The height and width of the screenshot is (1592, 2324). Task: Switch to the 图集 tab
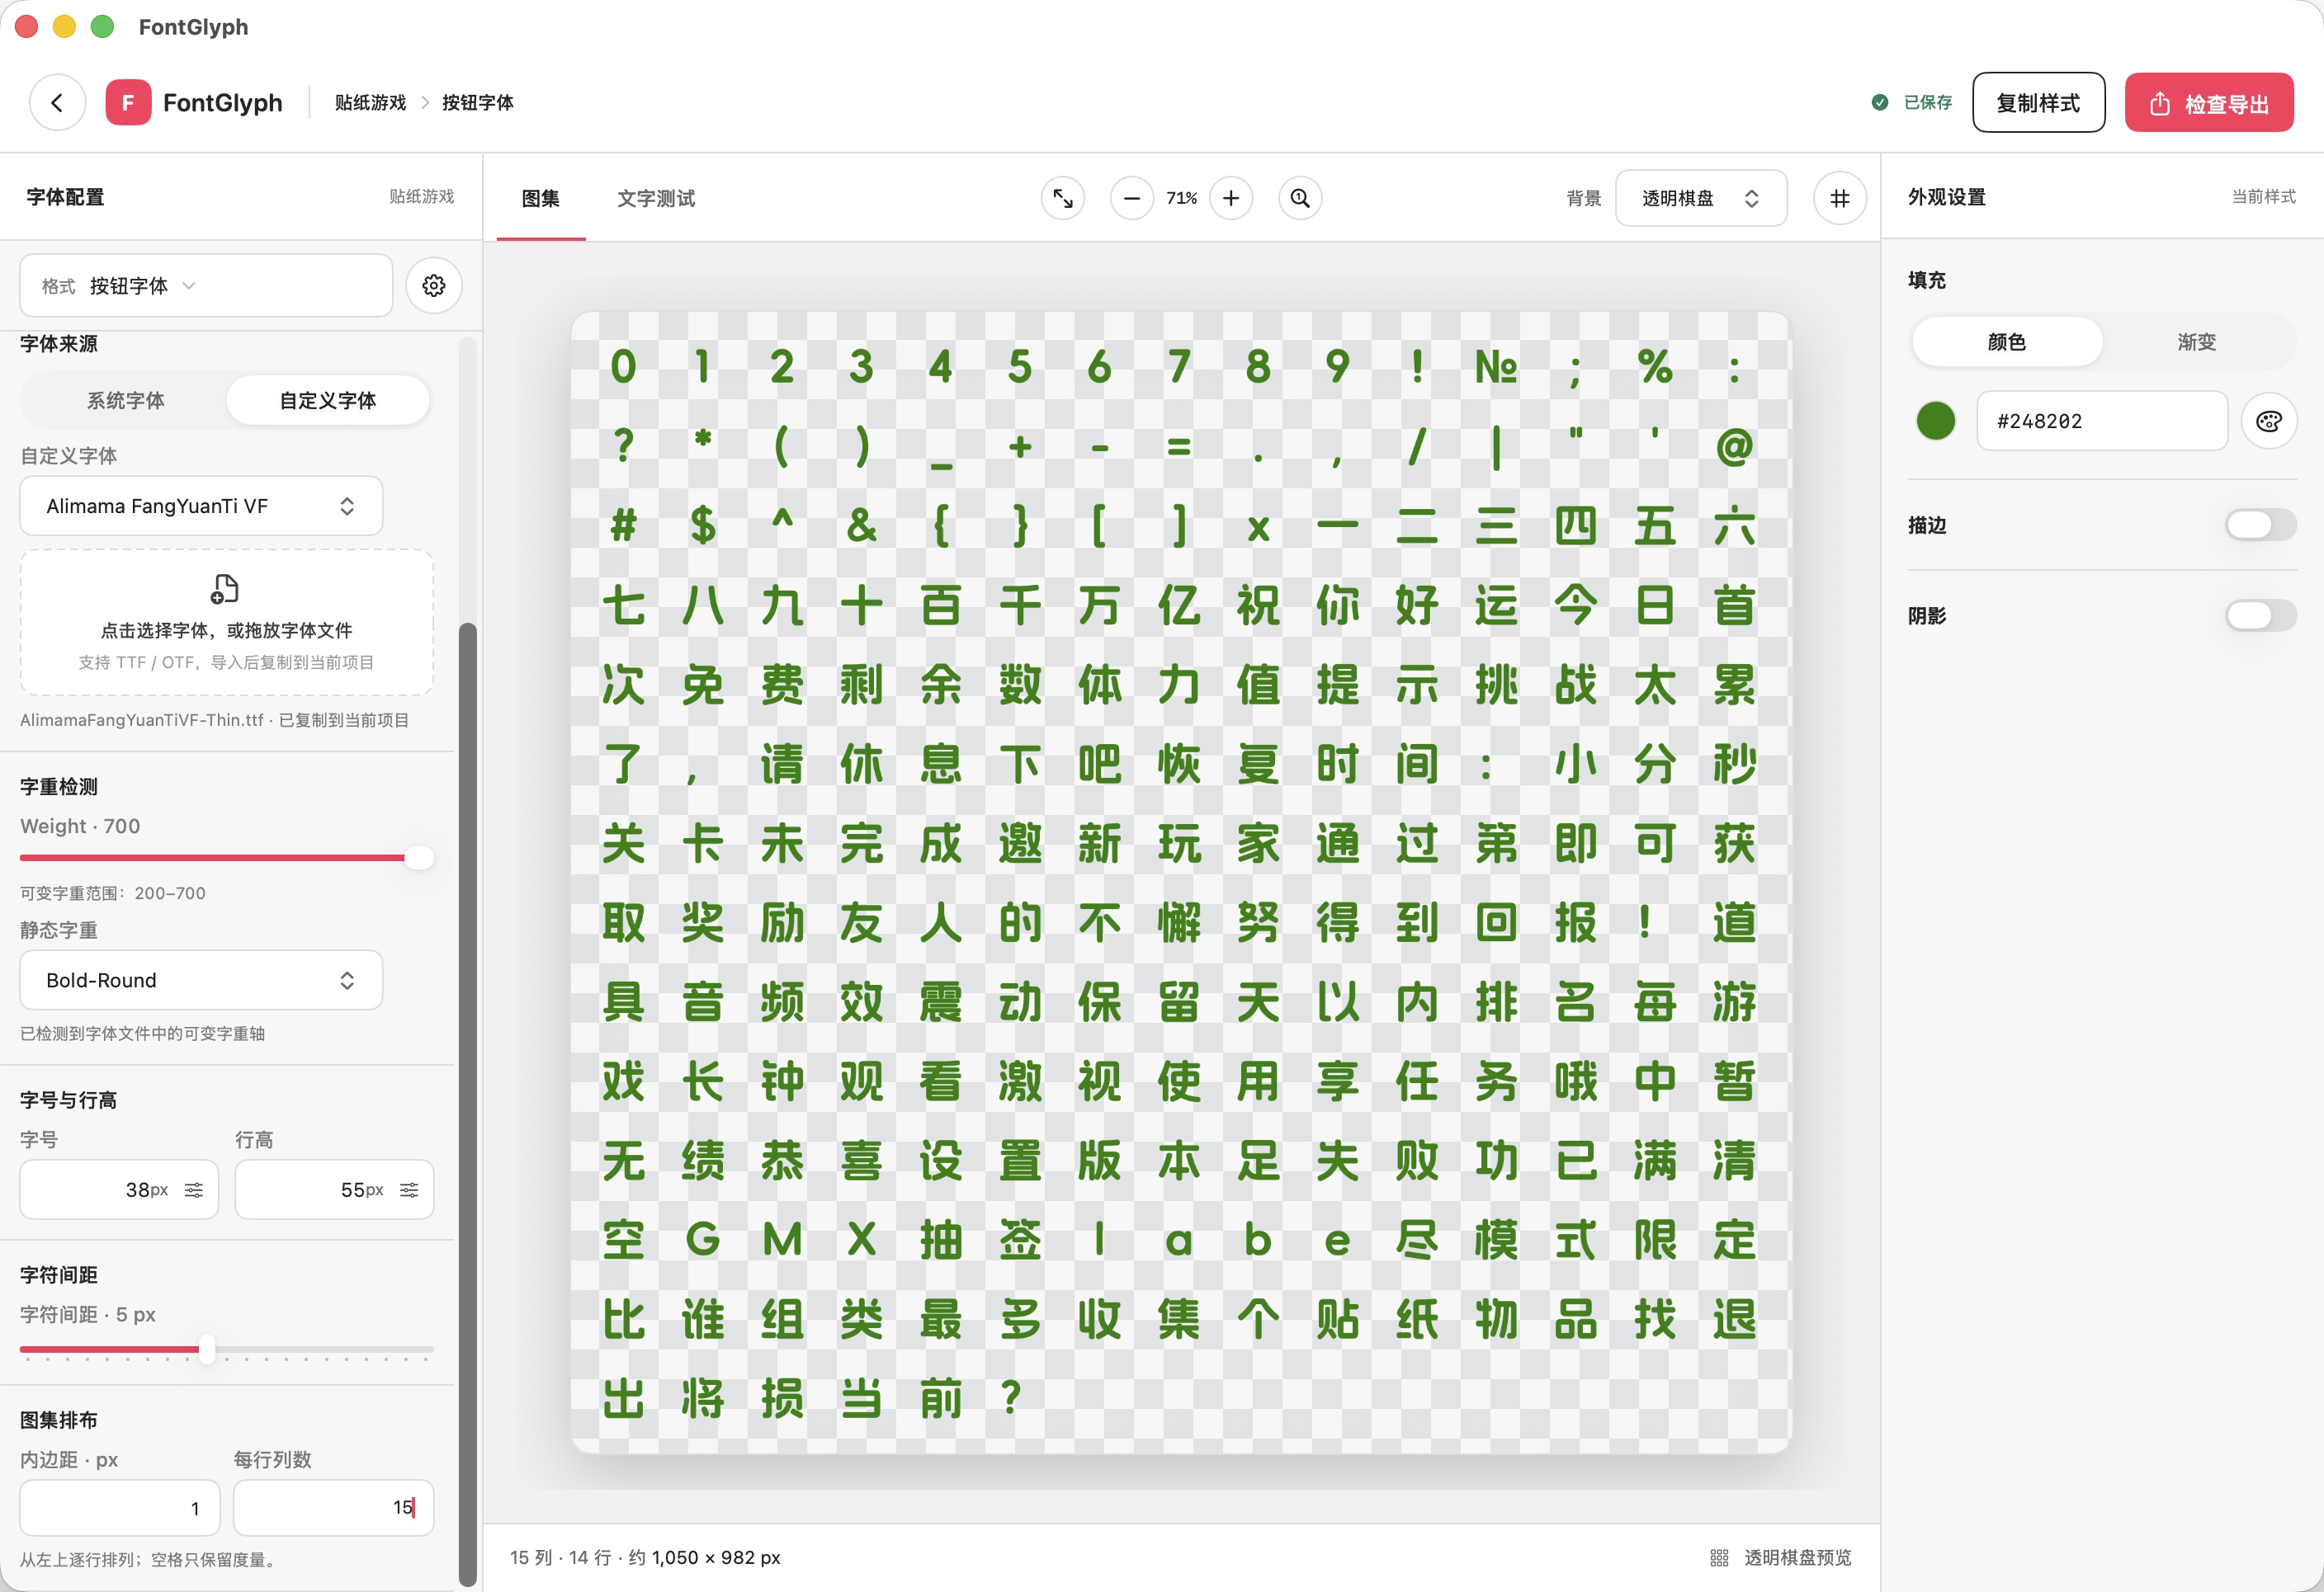540,198
